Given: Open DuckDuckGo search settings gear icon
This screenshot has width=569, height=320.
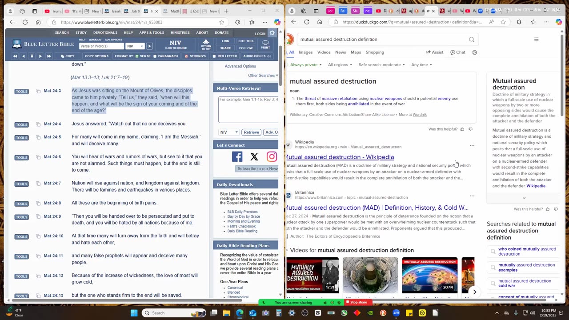Looking at the screenshot, I should coord(475,52).
